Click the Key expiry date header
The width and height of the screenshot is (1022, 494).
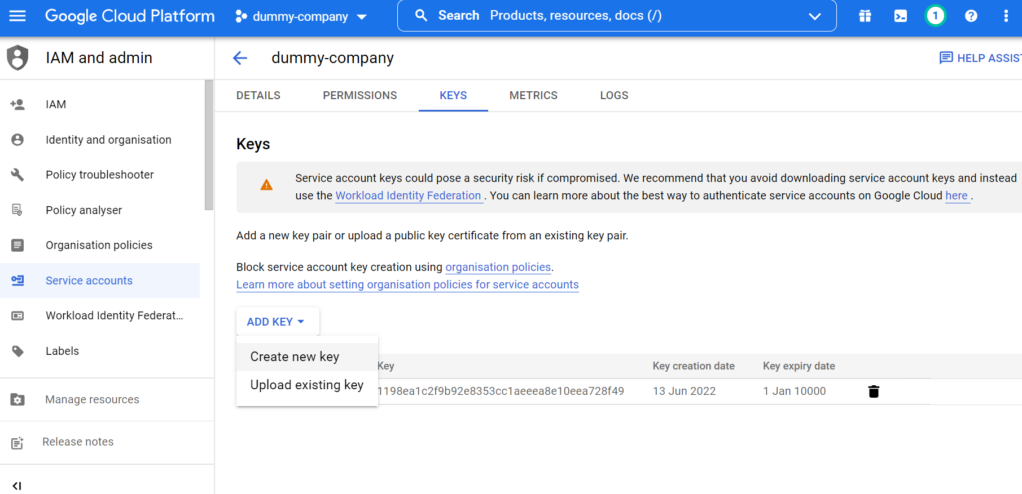click(799, 366)
